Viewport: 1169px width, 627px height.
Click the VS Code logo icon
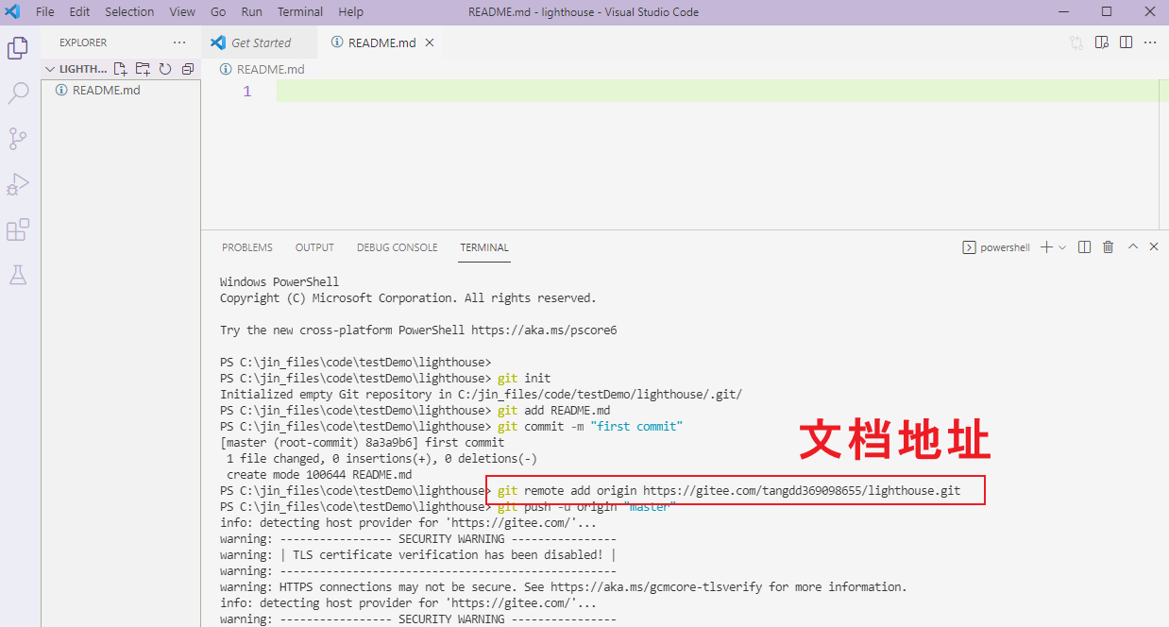(13, 12)
